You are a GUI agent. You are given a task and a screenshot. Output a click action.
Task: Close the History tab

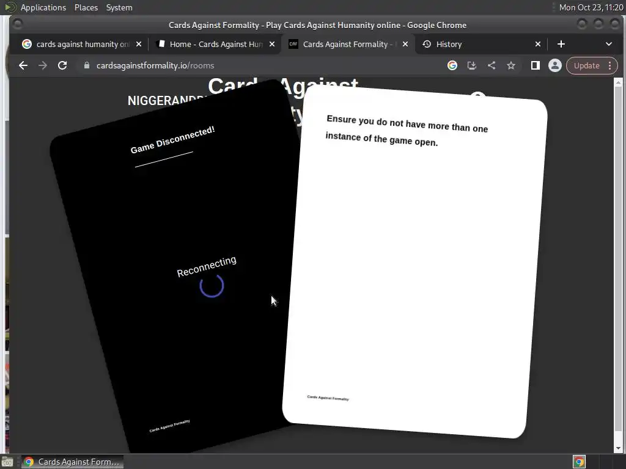pos(538,44)
